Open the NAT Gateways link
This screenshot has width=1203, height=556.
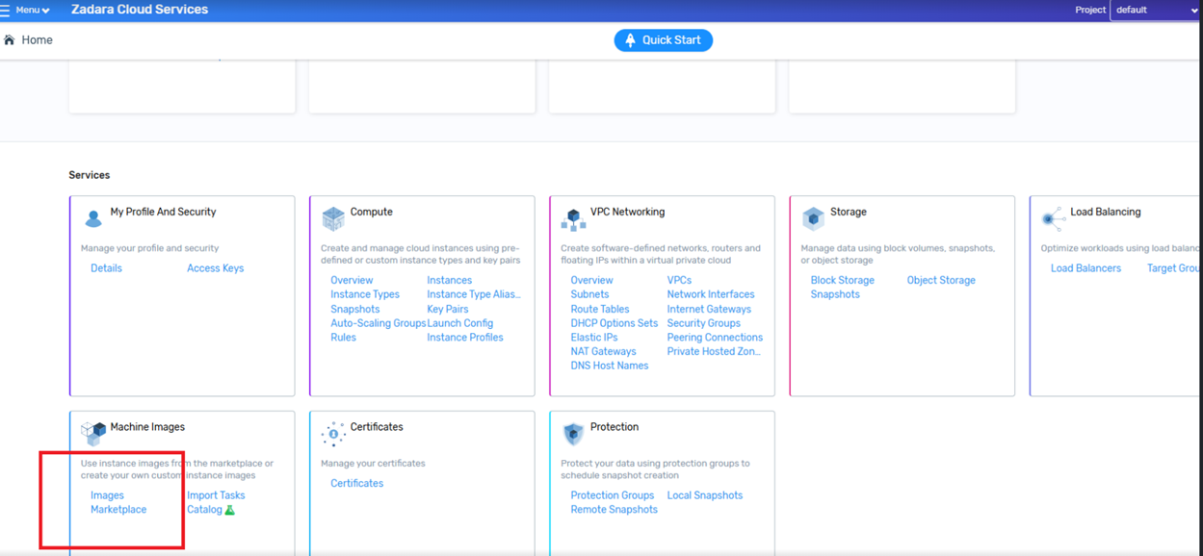click(603, 352)
